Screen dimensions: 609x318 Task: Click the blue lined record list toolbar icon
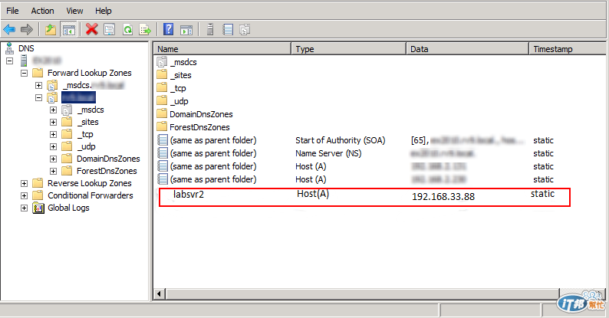[x=228, y=29]
